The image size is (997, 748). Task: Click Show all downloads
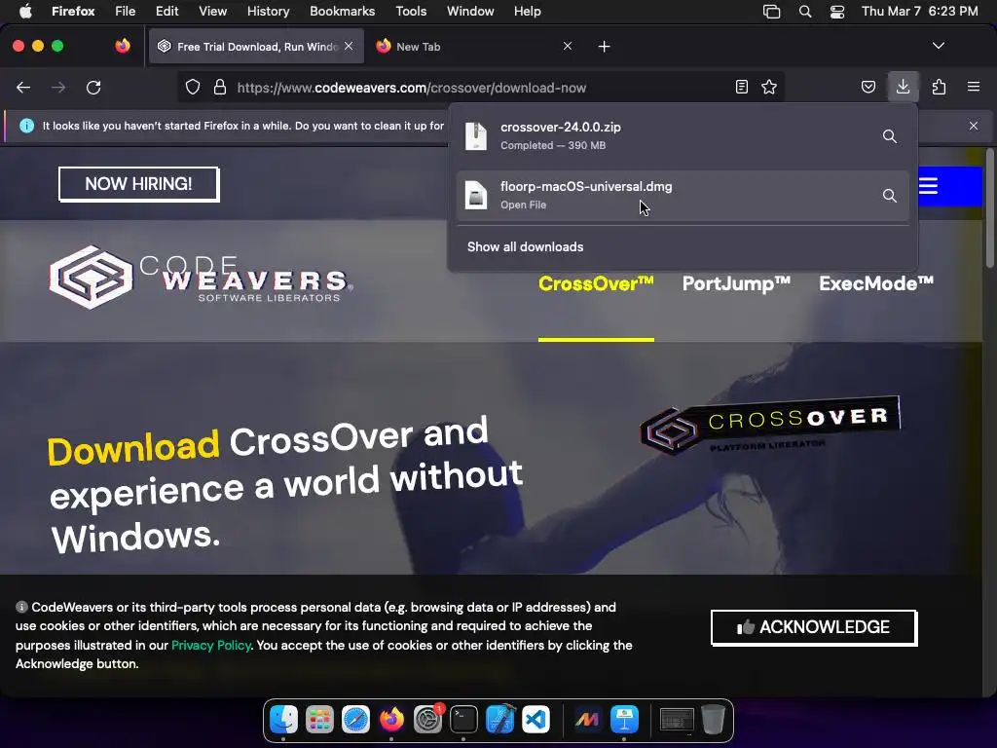(x=525, y=246)
